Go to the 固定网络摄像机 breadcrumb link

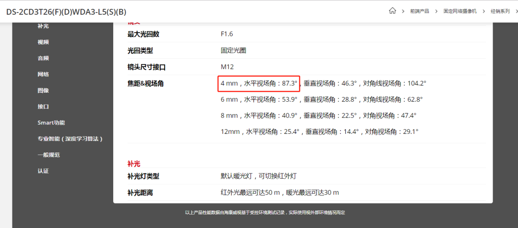point(459,11)
